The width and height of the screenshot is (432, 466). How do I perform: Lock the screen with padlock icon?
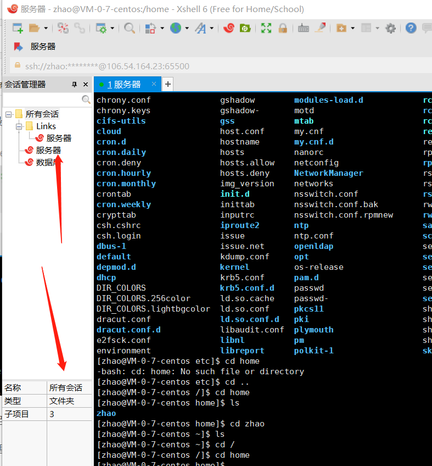tap(283, 28)
